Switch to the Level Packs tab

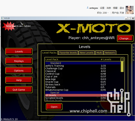(49, 53)
